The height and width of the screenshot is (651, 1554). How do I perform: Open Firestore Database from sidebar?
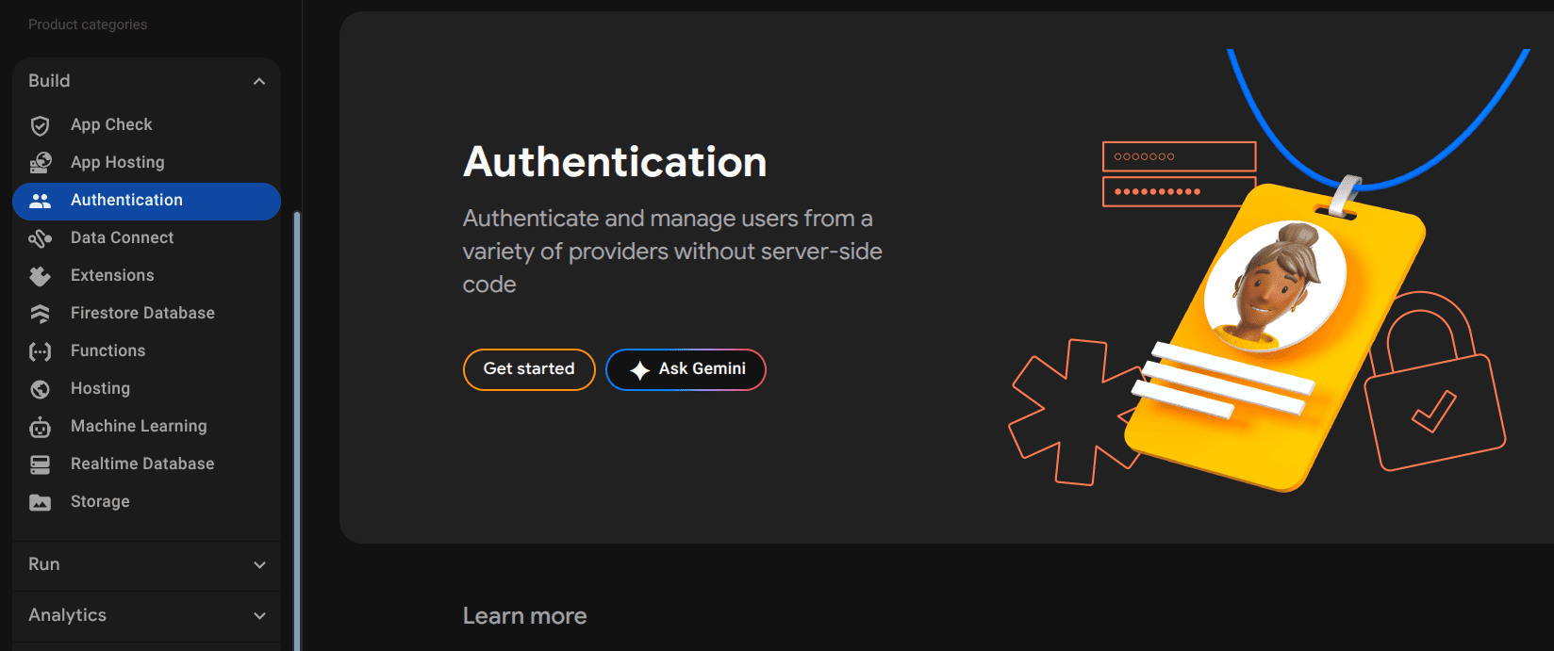[x=142, y=313]
